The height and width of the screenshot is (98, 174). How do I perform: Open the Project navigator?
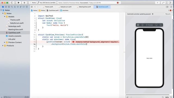click(x=3, y=7)
